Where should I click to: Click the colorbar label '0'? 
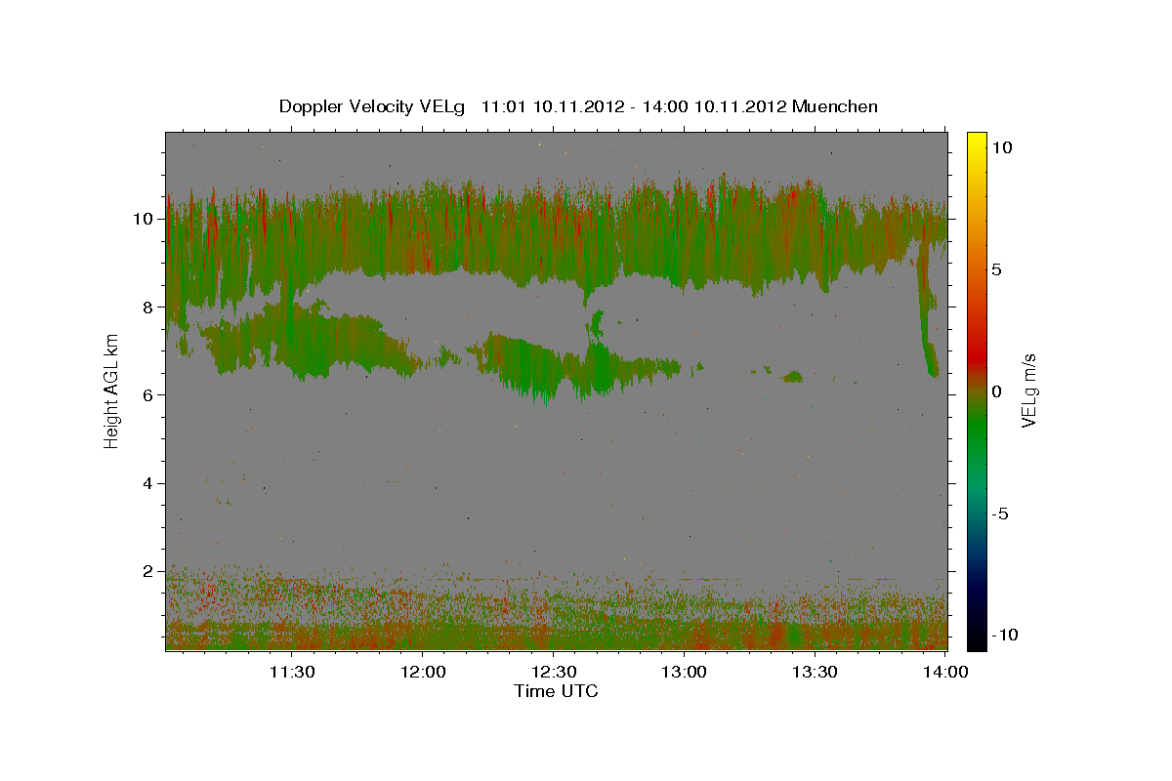996,391
